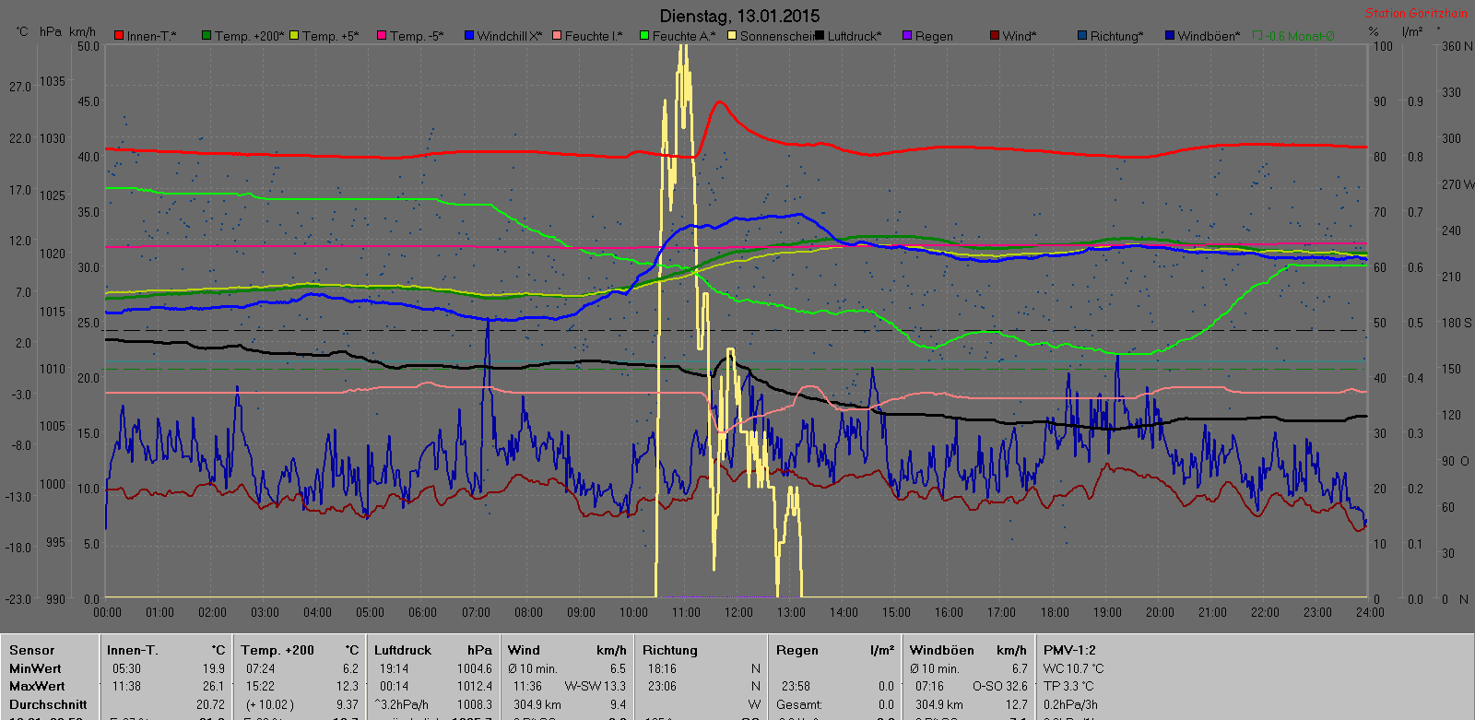Click the Sensor table header
The height and width of the screenshot is (720, 1475).
coord(32,650)
